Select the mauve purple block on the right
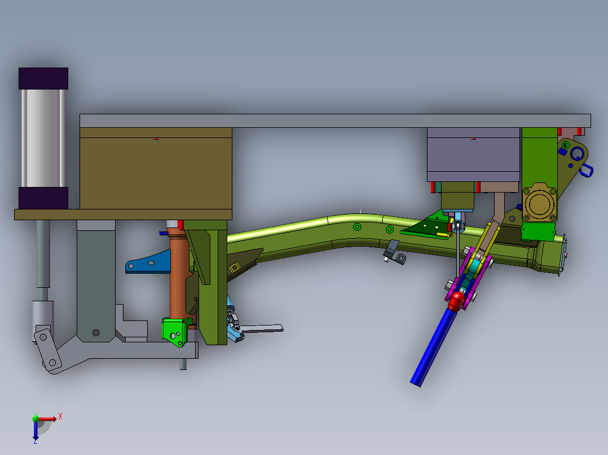Image resolution: width=608 pixels, height=455 pixels. 473,154
